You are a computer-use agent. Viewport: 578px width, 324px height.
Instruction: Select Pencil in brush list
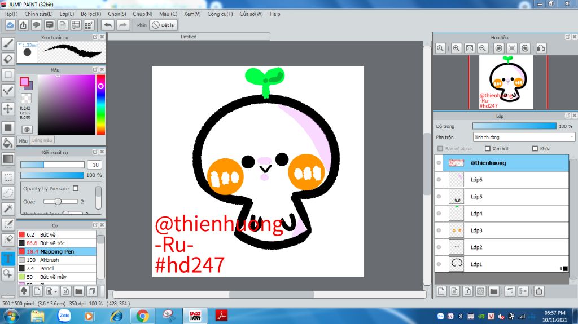click(x=57, y=268)
